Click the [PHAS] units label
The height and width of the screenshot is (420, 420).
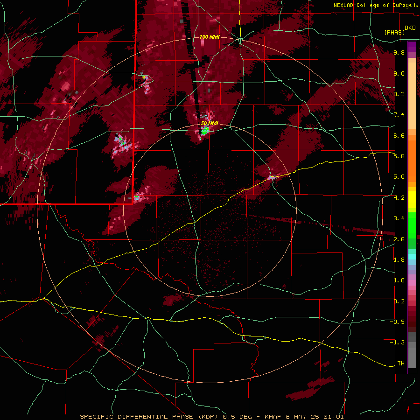point(394,33)
